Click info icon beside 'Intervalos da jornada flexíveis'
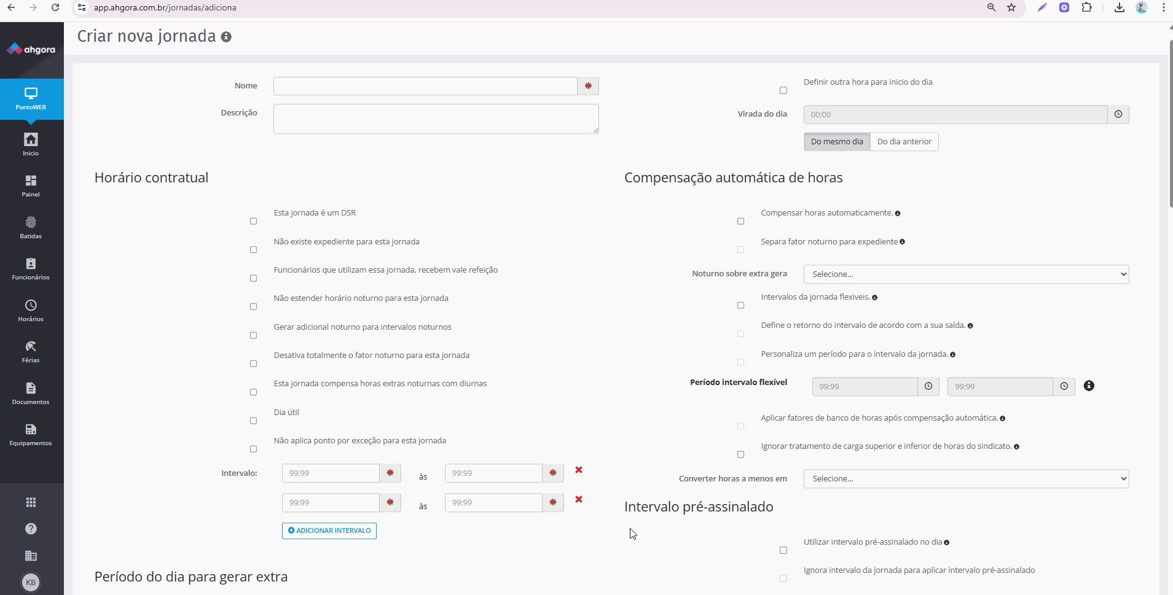The height and width of the screenshot is (595, 1173). pos(874,298)
